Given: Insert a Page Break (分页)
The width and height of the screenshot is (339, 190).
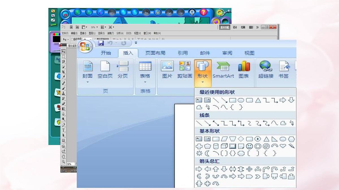Looking at the screenshot, I should click(x=123, y=70).
